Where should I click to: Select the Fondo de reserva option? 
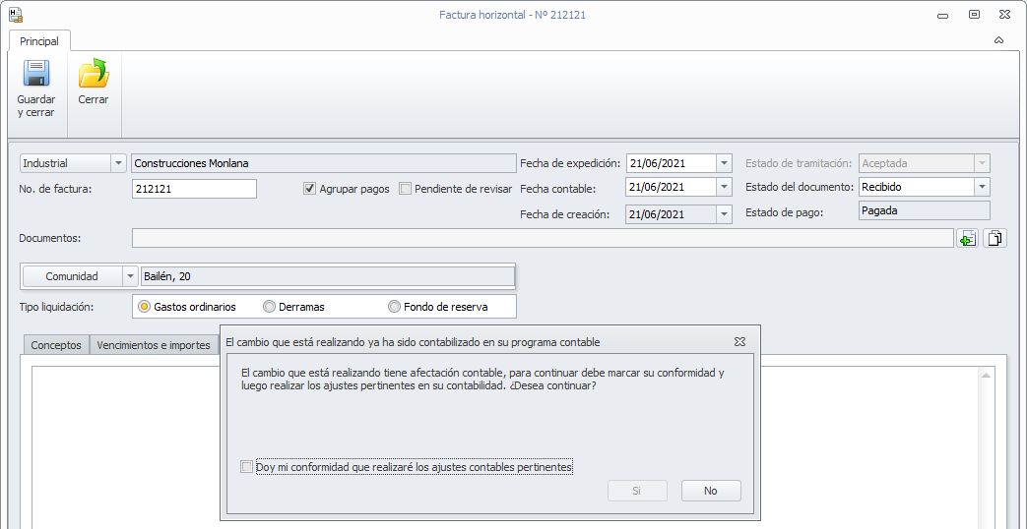coord(395,307)
